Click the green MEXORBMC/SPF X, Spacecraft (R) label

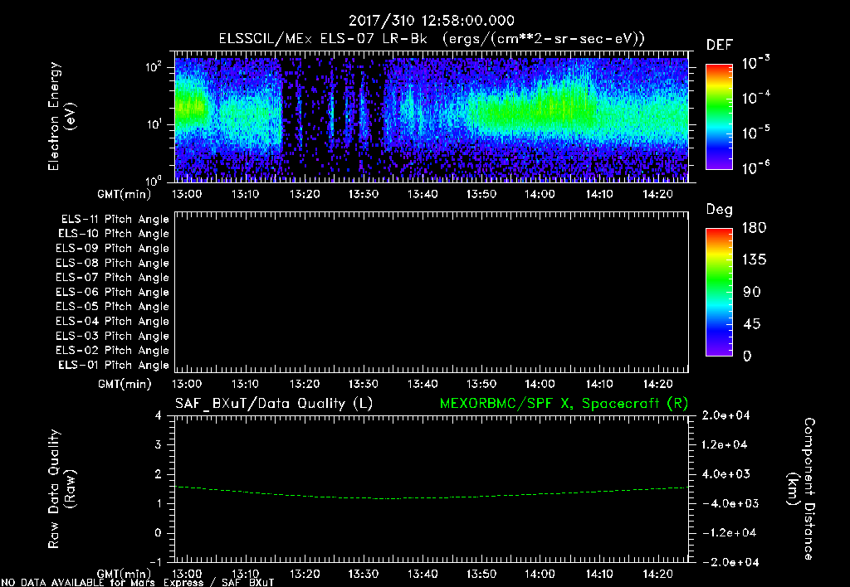point(564,404)
